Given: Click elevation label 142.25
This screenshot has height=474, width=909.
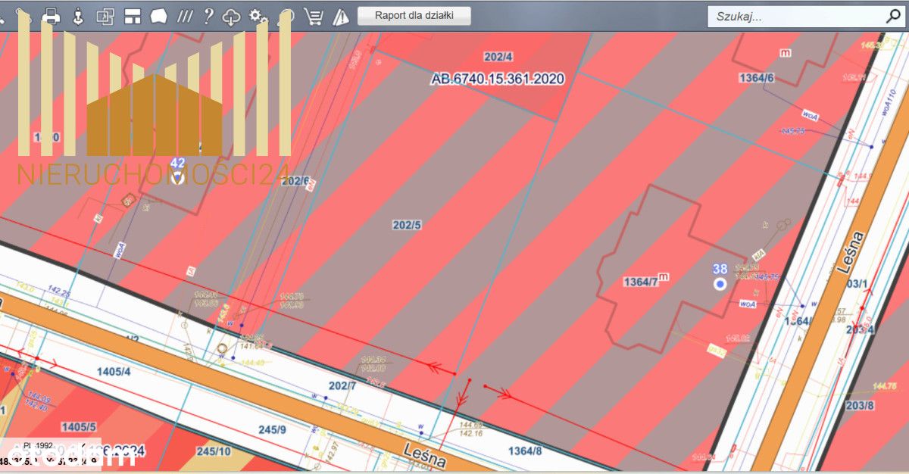Looking at the screenshot, I should pyautogui.click(x=58, y=291).
